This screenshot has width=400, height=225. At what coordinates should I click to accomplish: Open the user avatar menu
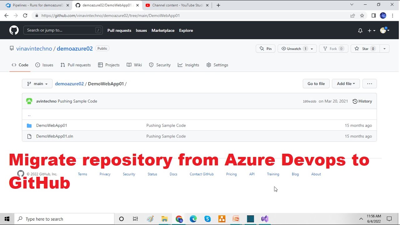[384, 30]
